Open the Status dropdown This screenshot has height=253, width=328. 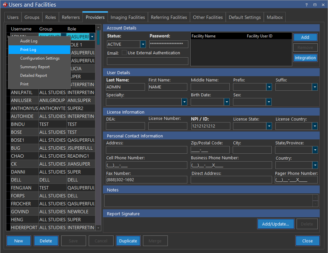pyautogui.click(x=143, y=44)
